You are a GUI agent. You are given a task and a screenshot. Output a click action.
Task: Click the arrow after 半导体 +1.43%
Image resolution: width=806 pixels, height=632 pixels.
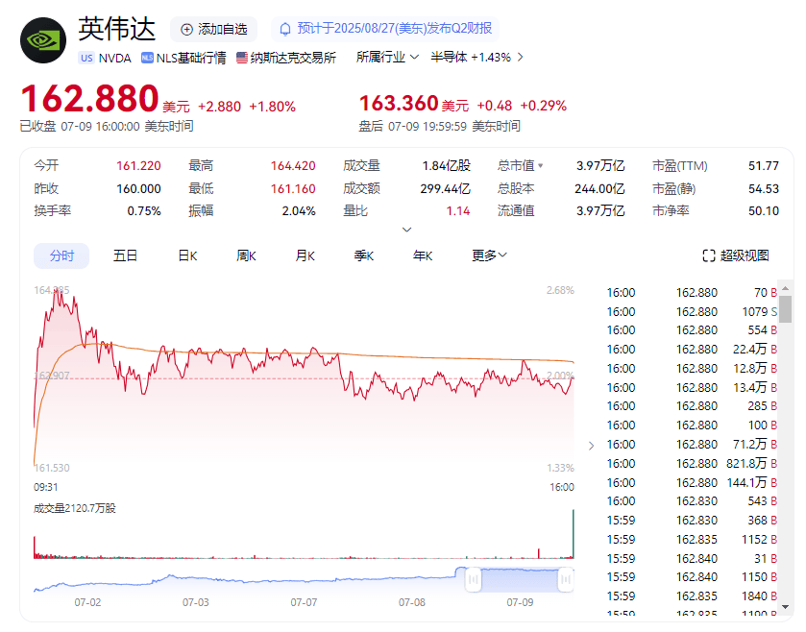pyautogui.click(x=520, y=57)
